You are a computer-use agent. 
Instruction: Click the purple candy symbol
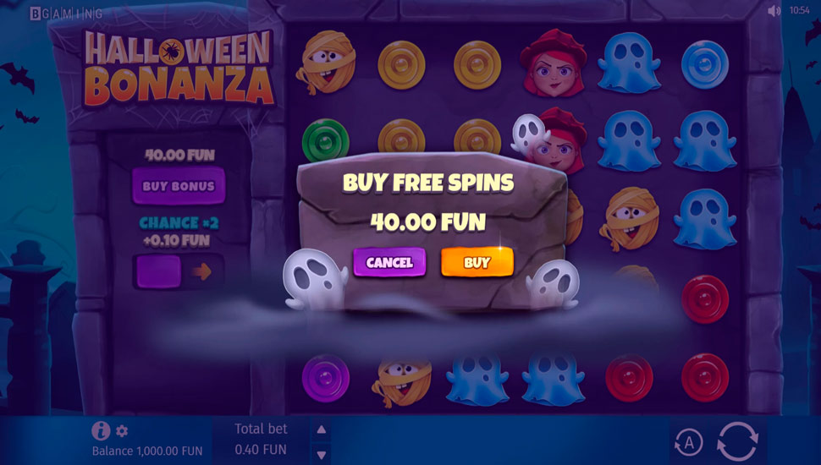click(325, 378)
